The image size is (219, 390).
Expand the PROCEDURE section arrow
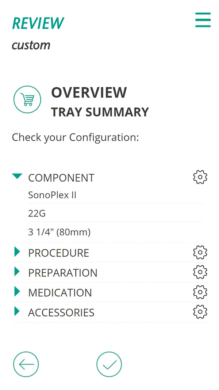pos(17,252)
